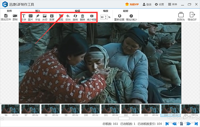The width and height of the screenshot is (200, 127).
Task: Open 增加/减少 delay clock icon
Action: 131,16
